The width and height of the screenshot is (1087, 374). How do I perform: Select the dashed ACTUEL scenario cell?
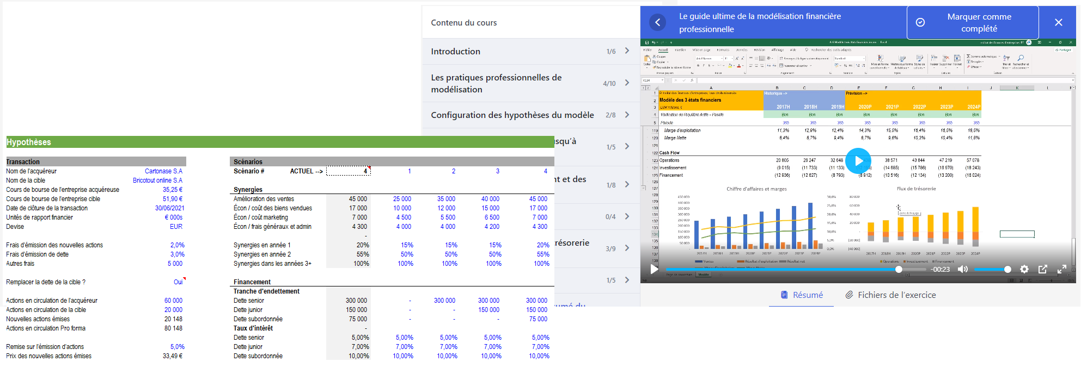349,171
